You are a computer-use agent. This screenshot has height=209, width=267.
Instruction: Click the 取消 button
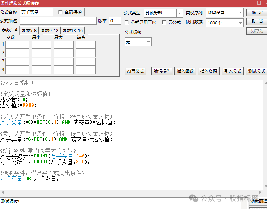[257, 22]
